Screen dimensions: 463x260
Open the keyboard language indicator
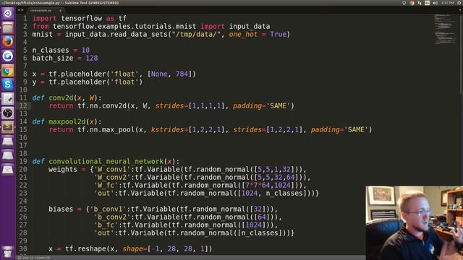pos(427,3)
